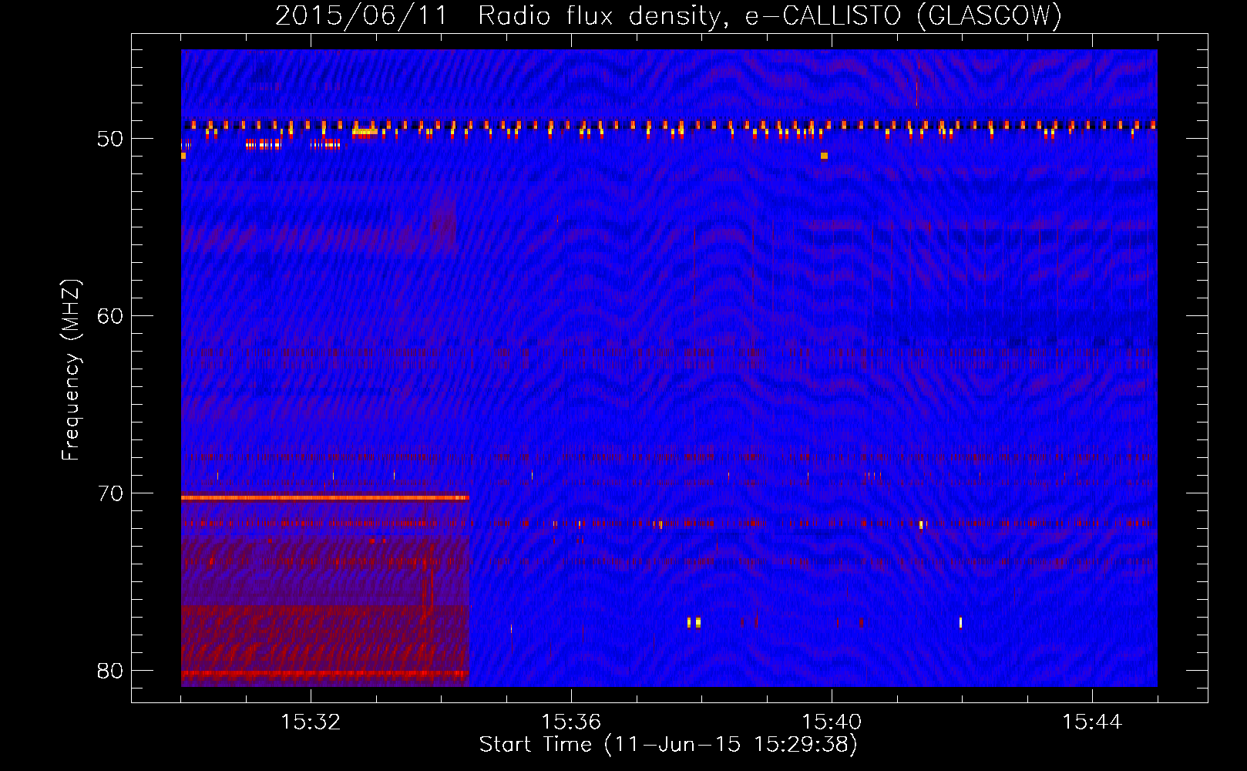Image resolution: width=1247 pixels, height=771 pixels.
Task: Click the 60 frequency tick label
Action: click(x=110, y=316)
